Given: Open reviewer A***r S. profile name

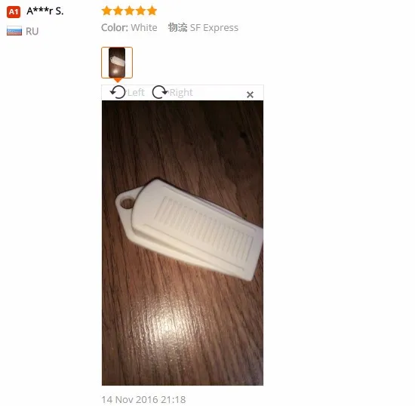Looking at the screenshot, I should [x=45, y=11].
